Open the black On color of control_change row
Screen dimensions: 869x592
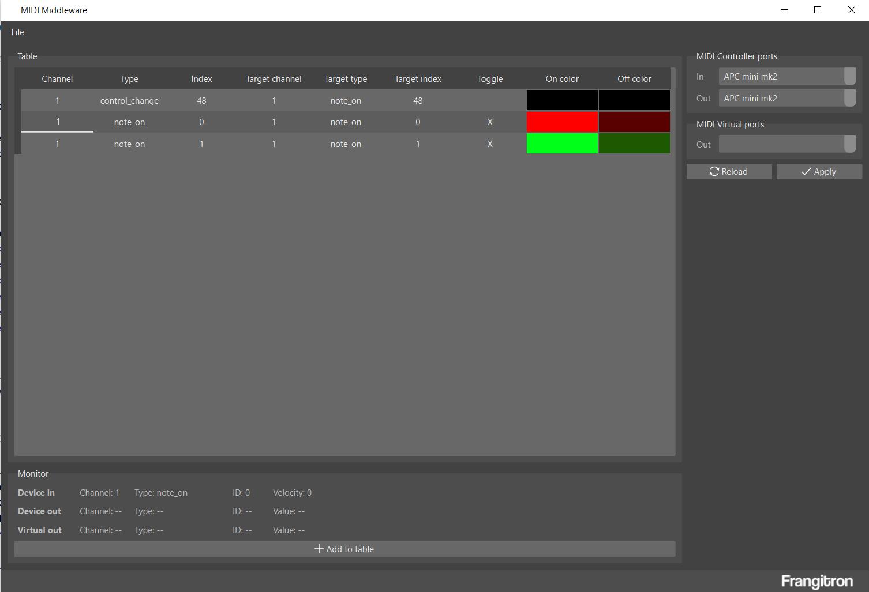562,101
